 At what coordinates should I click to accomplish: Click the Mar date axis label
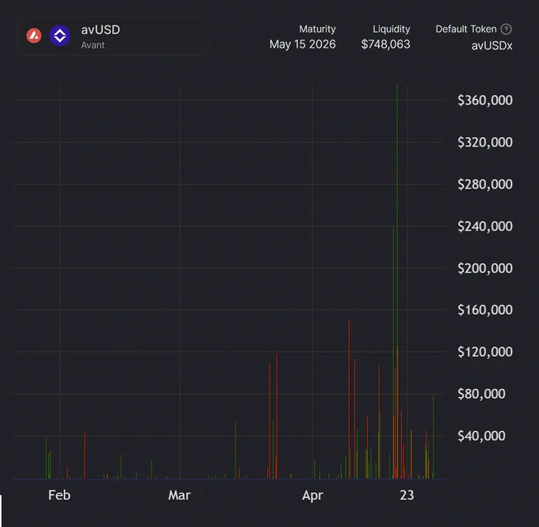(x=179, y=495)
